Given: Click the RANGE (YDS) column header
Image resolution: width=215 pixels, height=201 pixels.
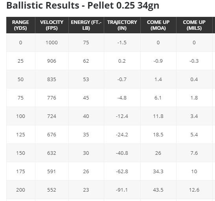Looking at the screenshot, I should 20,25.
